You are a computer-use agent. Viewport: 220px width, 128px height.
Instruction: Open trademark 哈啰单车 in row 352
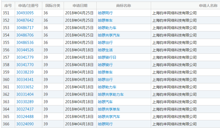[x=105, y=21]
